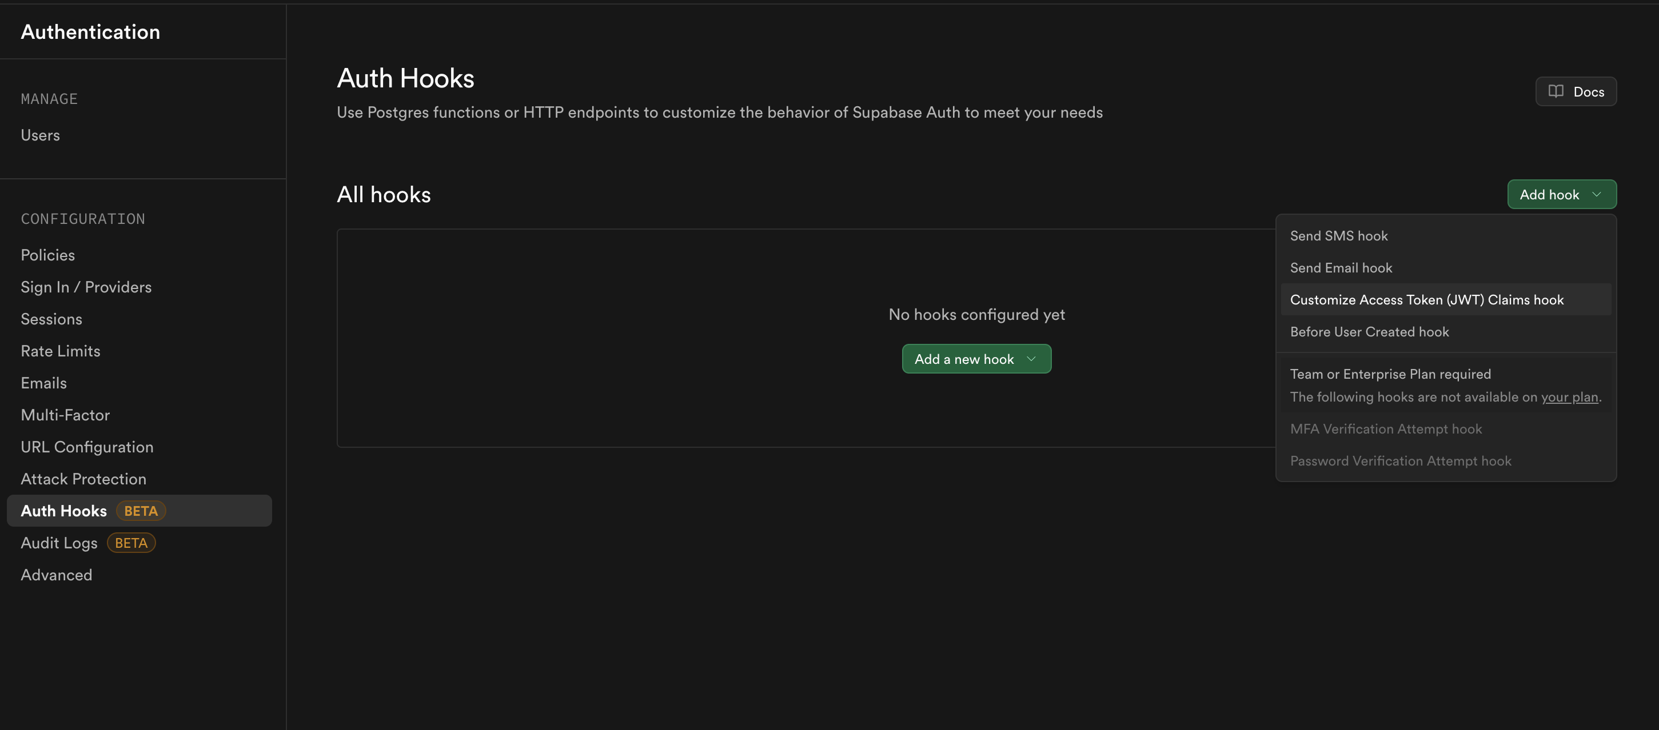Click the your plan link
Screen dimensions: 1659x730
[x=1570, y=397]
